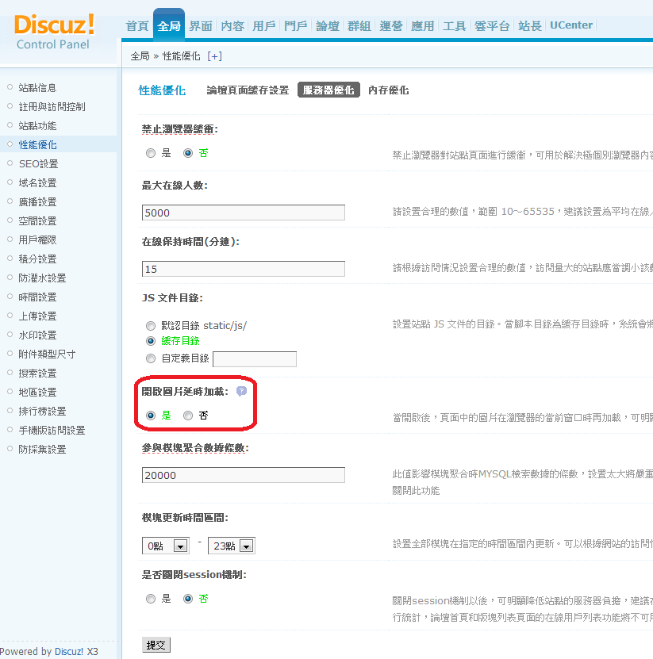The width and height of the screenshot is (653, 659).
Task: Click the help icon beside 開啟圖片延時加載
Action: 241,391
